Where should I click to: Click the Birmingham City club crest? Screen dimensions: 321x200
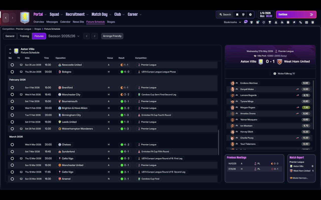point(60,115)
